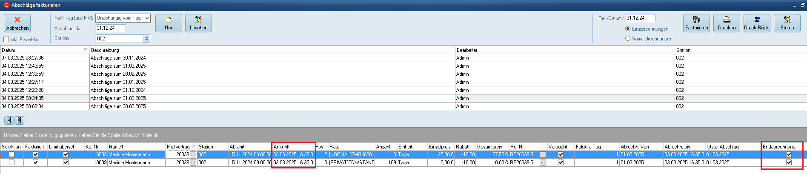
Task: Enable the inkl. Einzelabr. checkbox
Action: pyautogui.click(x=6, y=40)
